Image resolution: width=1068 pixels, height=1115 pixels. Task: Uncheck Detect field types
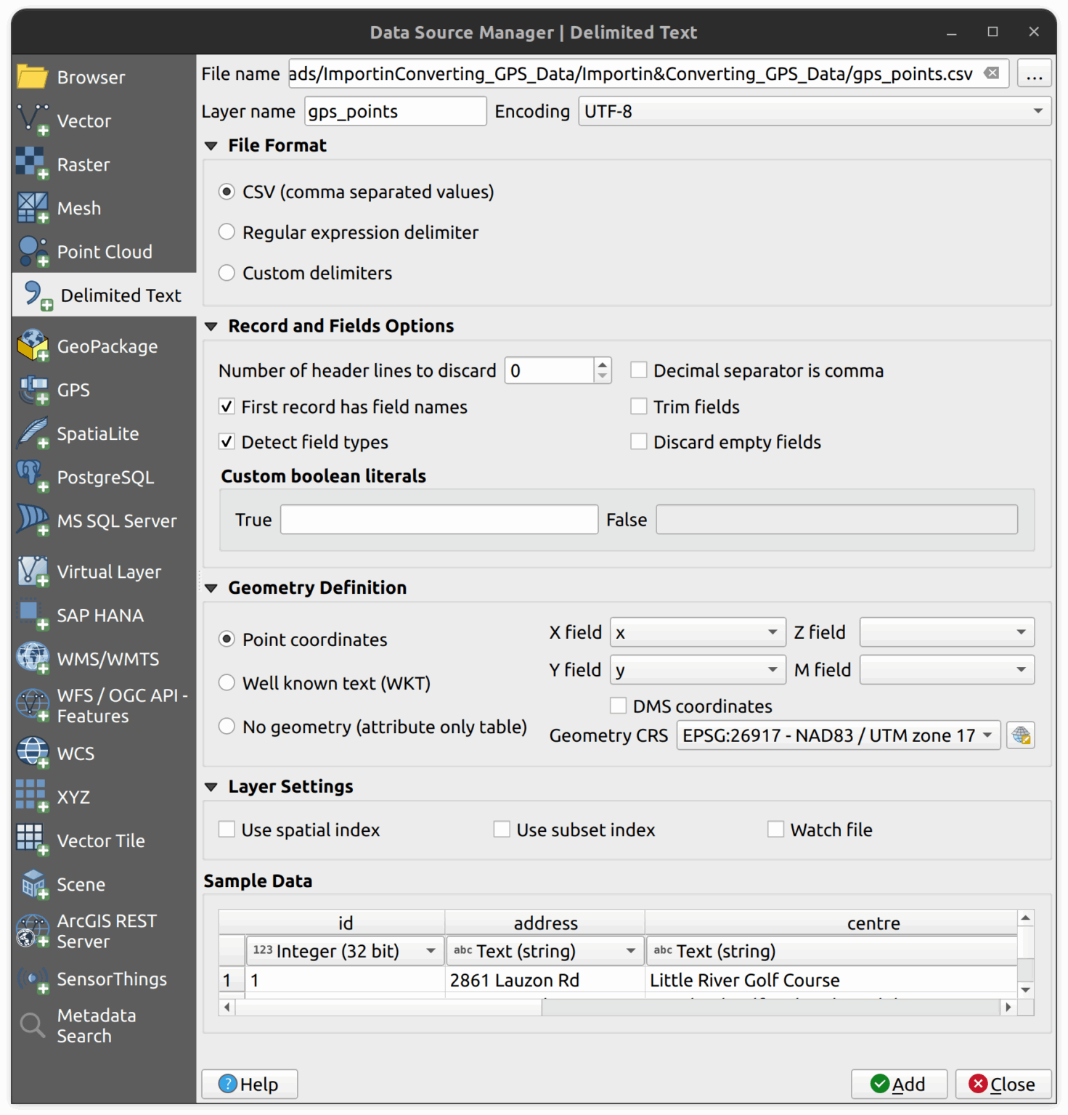[x=227, y=441]
